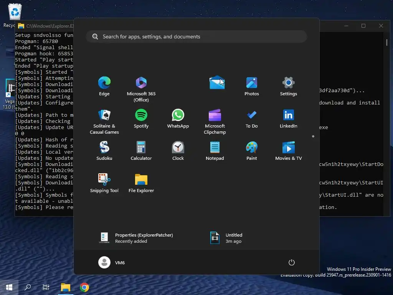Screen dimensions: 393x295
Task: Click the console window scrollbar thumb
Action: tap(387, 42)
